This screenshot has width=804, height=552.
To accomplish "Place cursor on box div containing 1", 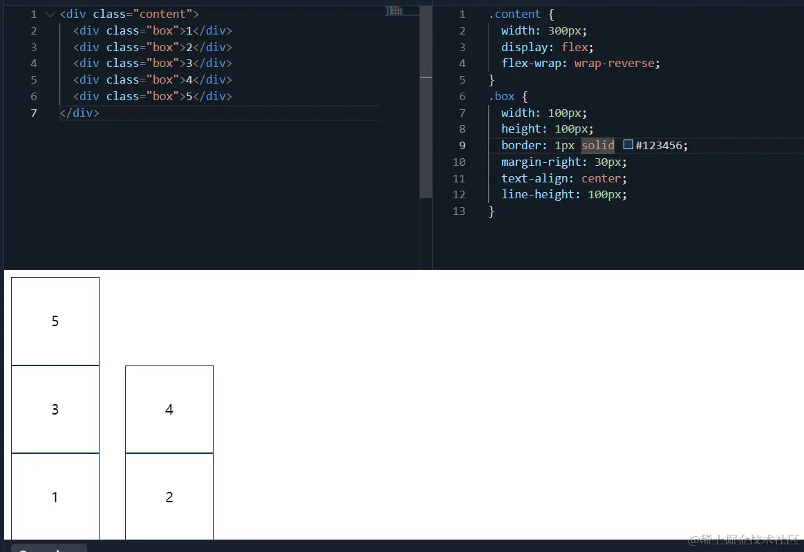I will pyautogui.click(x=152, y=31).
